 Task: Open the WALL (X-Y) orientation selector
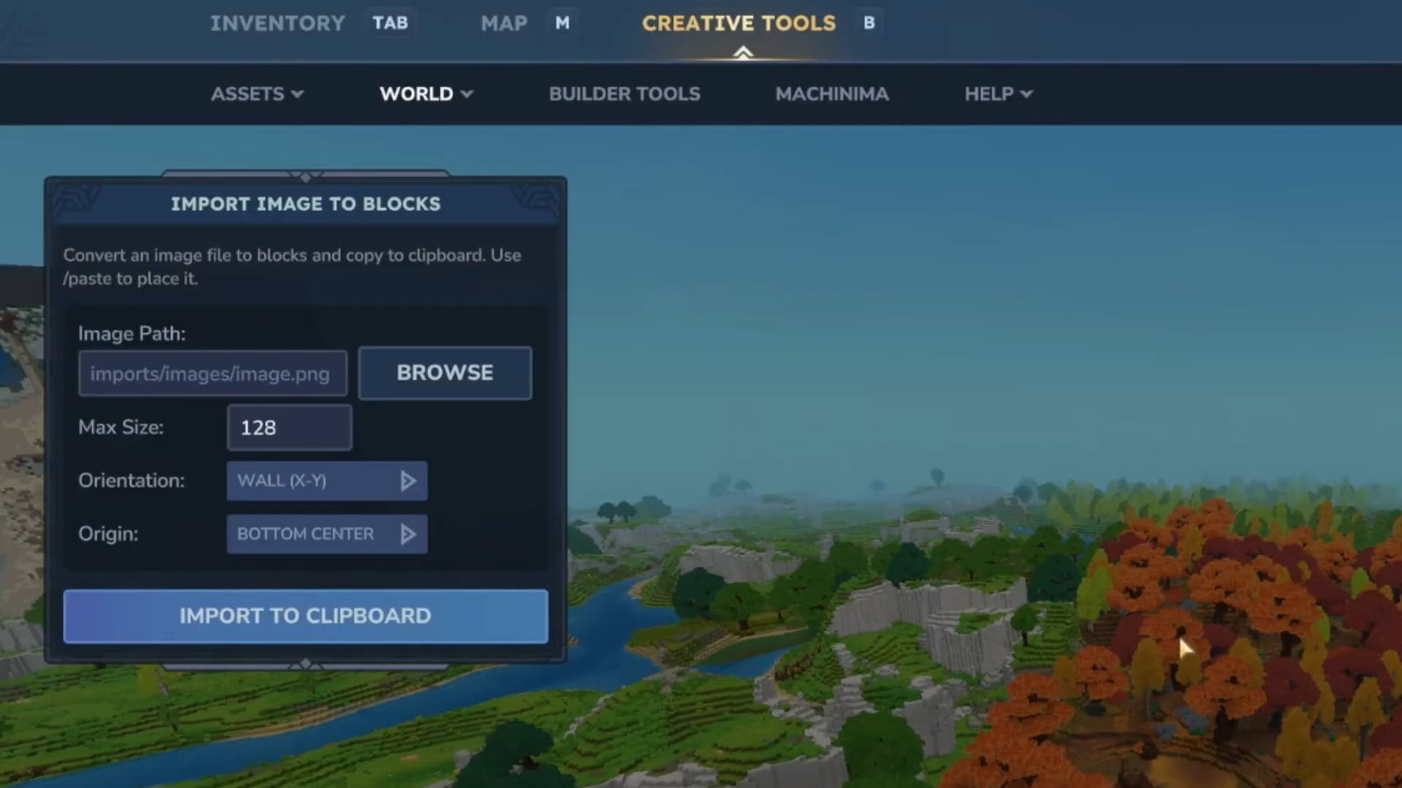click(314, 481)
